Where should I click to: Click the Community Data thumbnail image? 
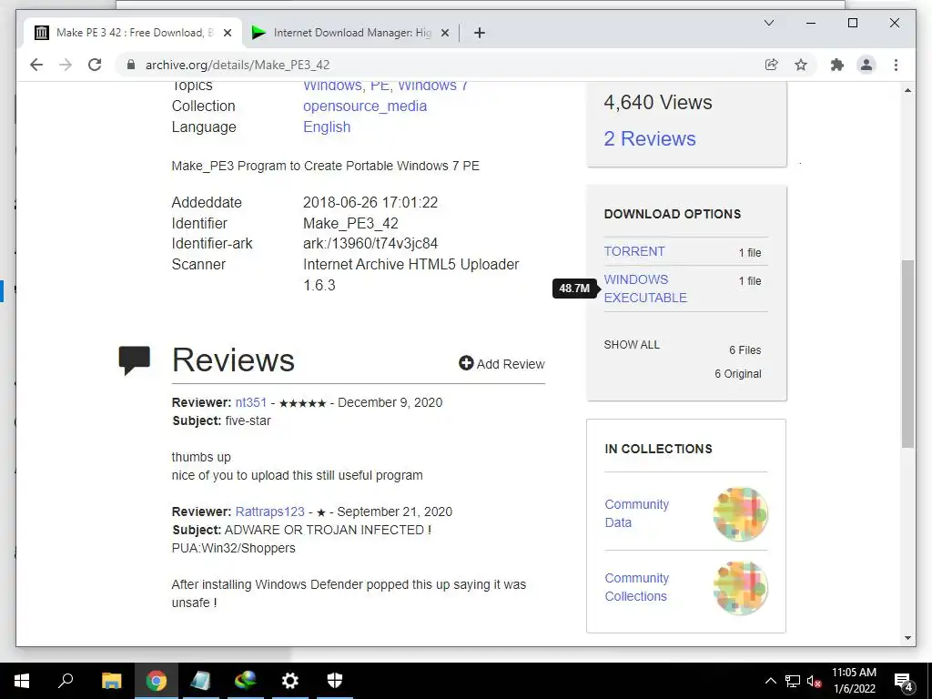(741, 514)
